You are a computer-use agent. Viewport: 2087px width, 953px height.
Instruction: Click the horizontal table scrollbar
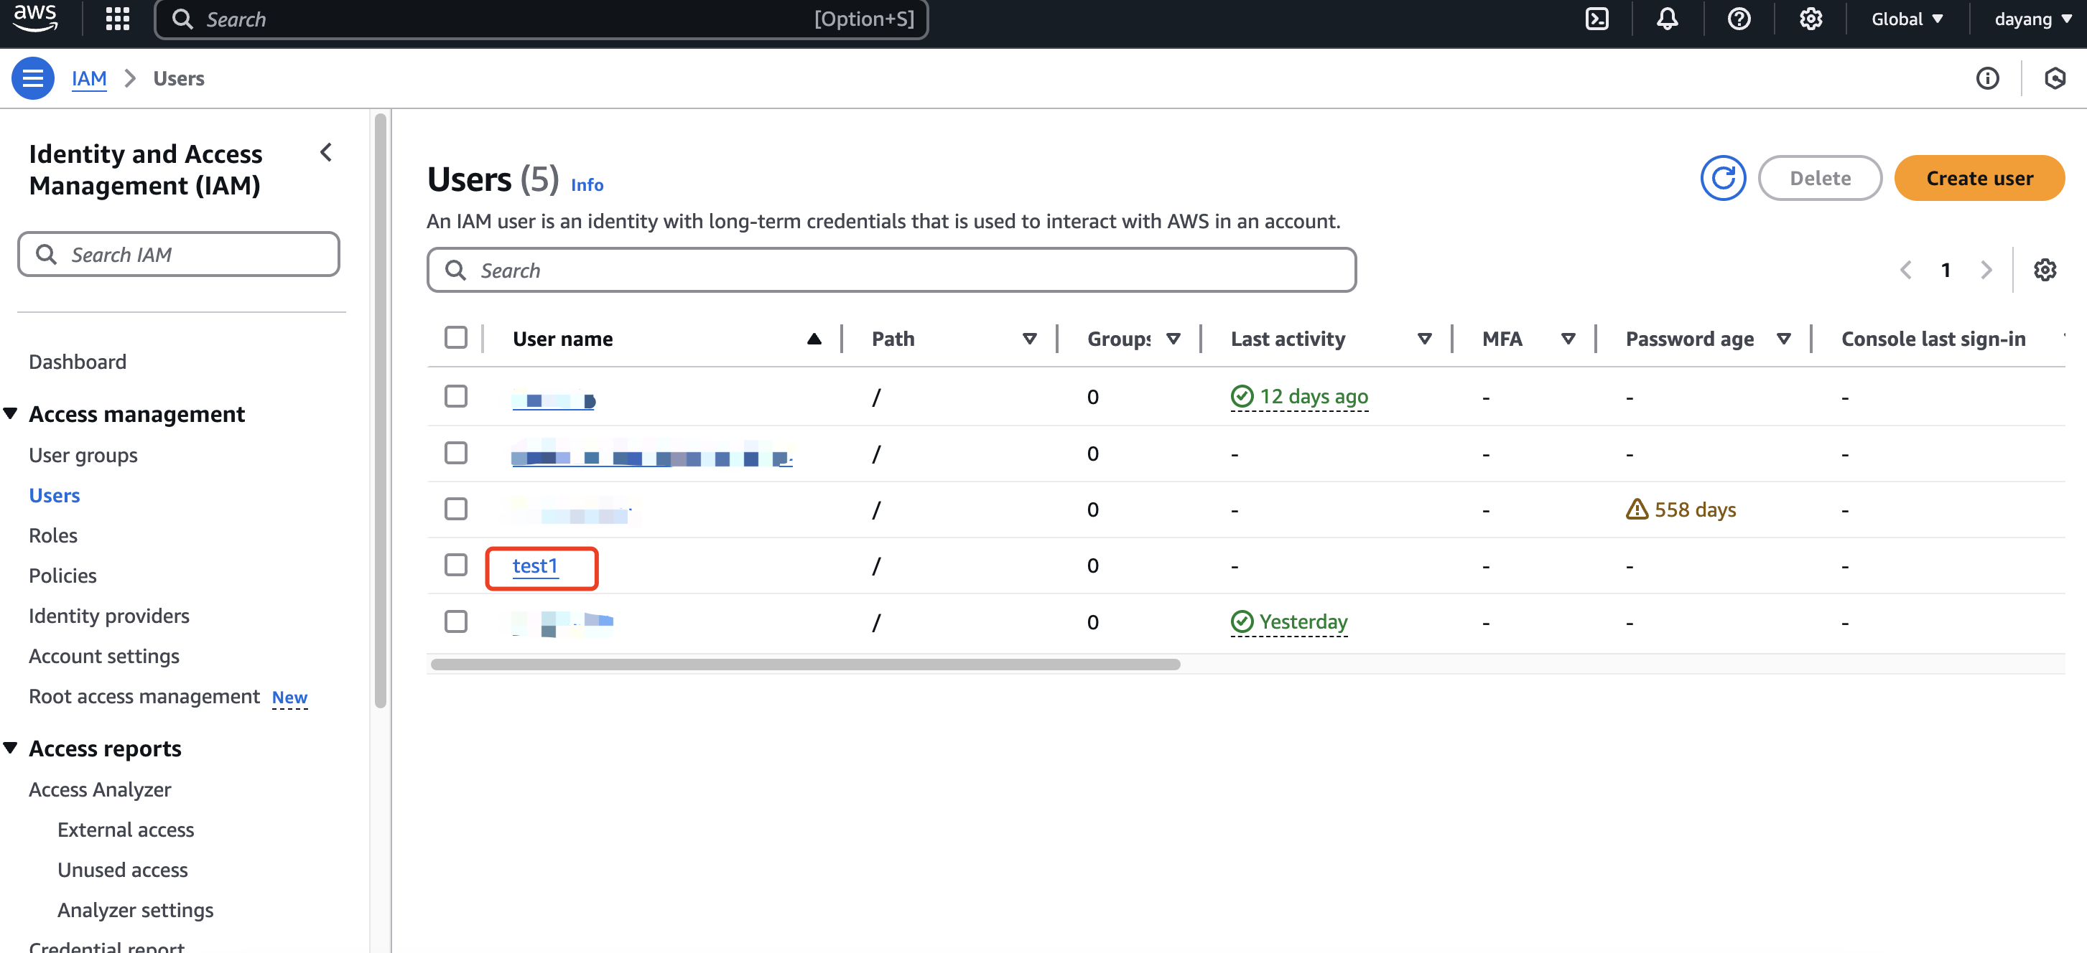click(804, 664)
